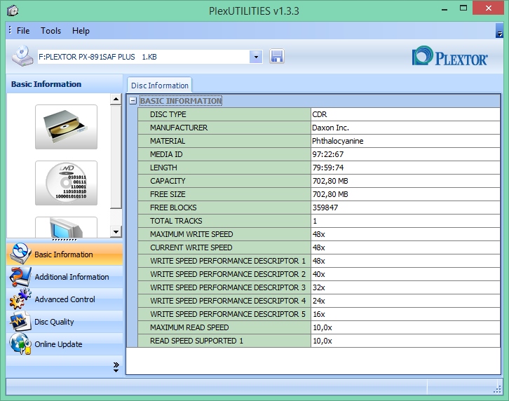The width and height of the screenshot is (509, 401).
Task: Select the Disc Information tab
Action: [x=159, y=86]
